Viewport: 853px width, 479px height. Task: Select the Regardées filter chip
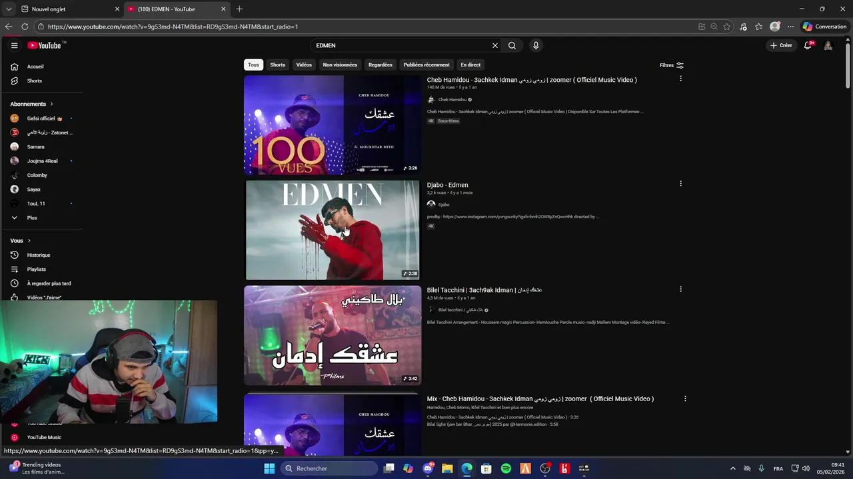pyautogui.click(x=381, y=65)
